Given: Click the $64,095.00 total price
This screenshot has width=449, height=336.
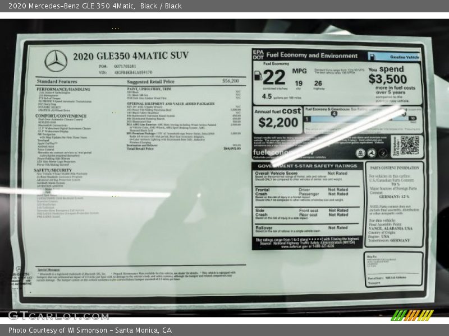Looking at the screenshot, I should coord(232,148).
